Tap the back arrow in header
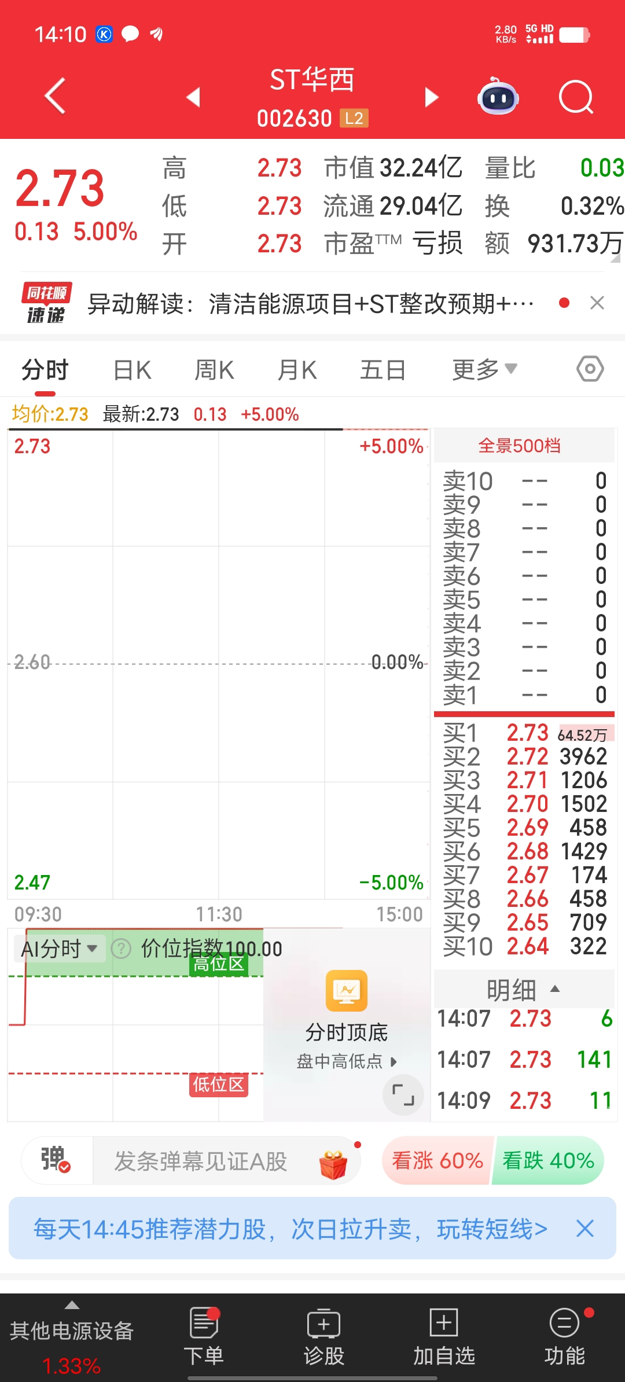This screenshot has height=1382, width=625. (x=55, y=96)
